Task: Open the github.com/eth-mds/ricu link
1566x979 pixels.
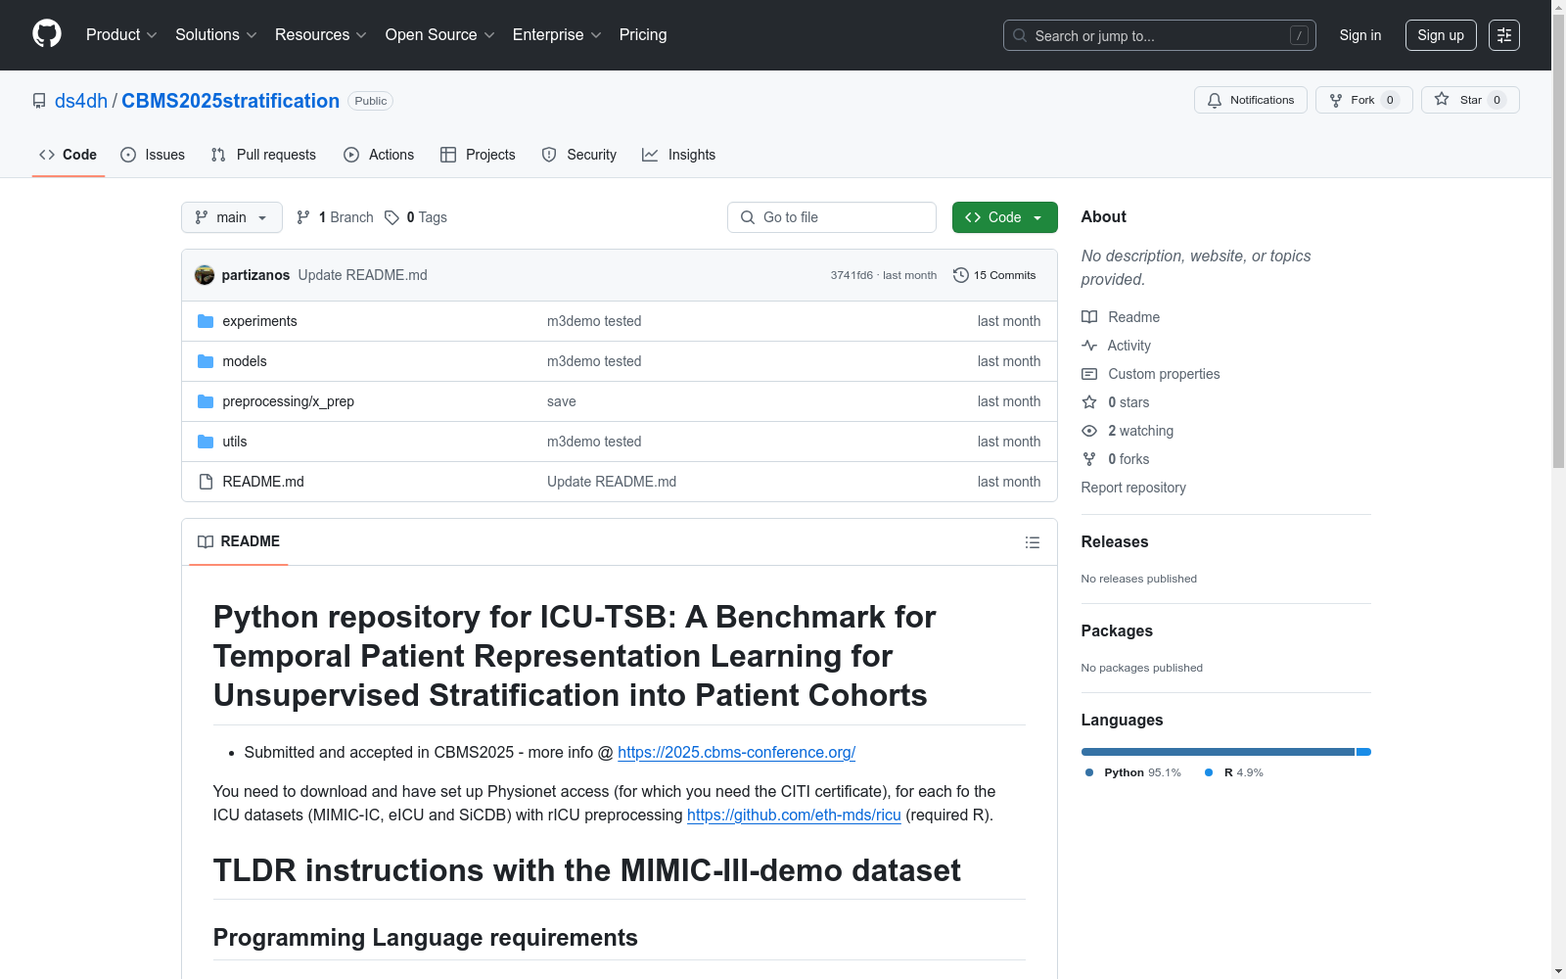Action: pyautogui.click(x=794, y=815)
